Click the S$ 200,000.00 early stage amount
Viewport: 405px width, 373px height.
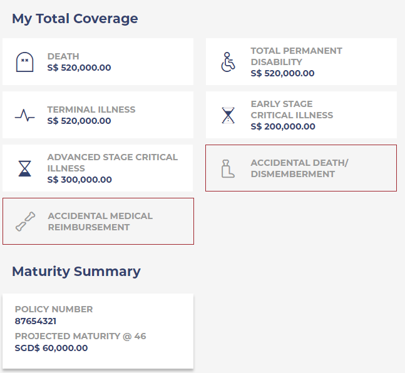point(283,126)
